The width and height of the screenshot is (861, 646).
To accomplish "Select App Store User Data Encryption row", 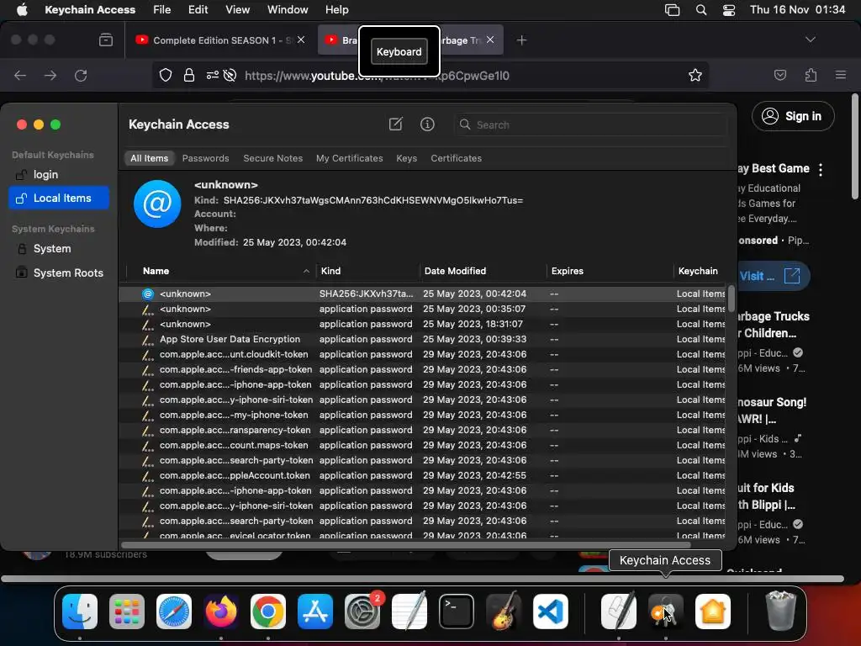I will click(x=423, y=339).
